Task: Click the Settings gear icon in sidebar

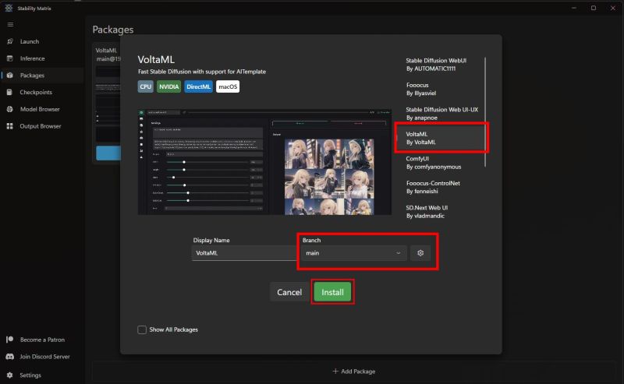Action: coord(10,375)
